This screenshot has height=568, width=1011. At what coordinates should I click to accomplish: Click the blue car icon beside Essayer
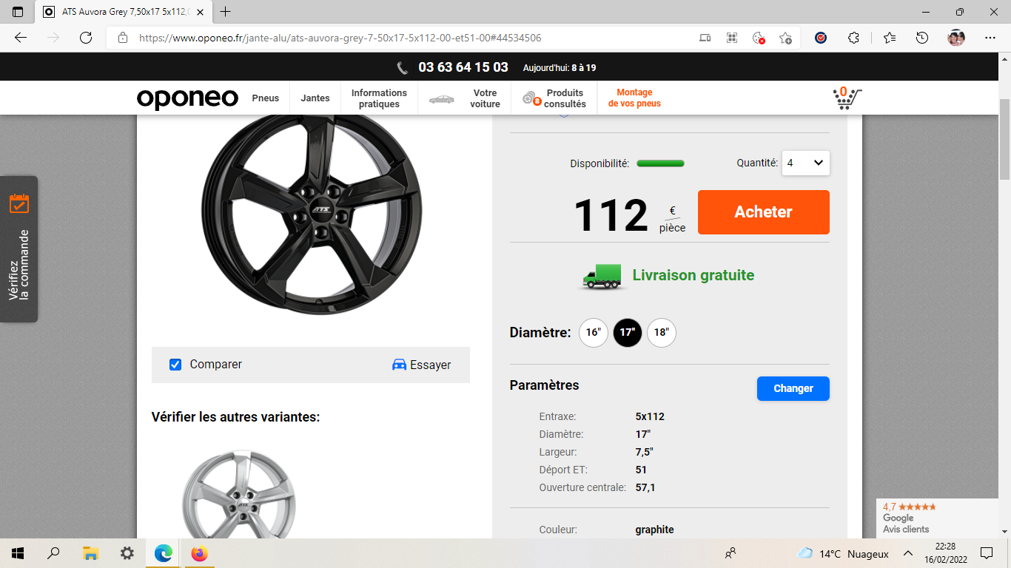(399, 365)
